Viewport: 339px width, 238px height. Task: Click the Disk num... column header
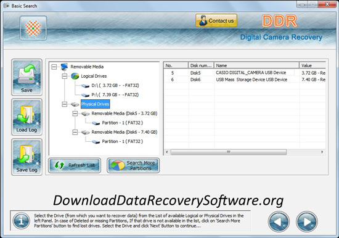[x=201, y=65]
